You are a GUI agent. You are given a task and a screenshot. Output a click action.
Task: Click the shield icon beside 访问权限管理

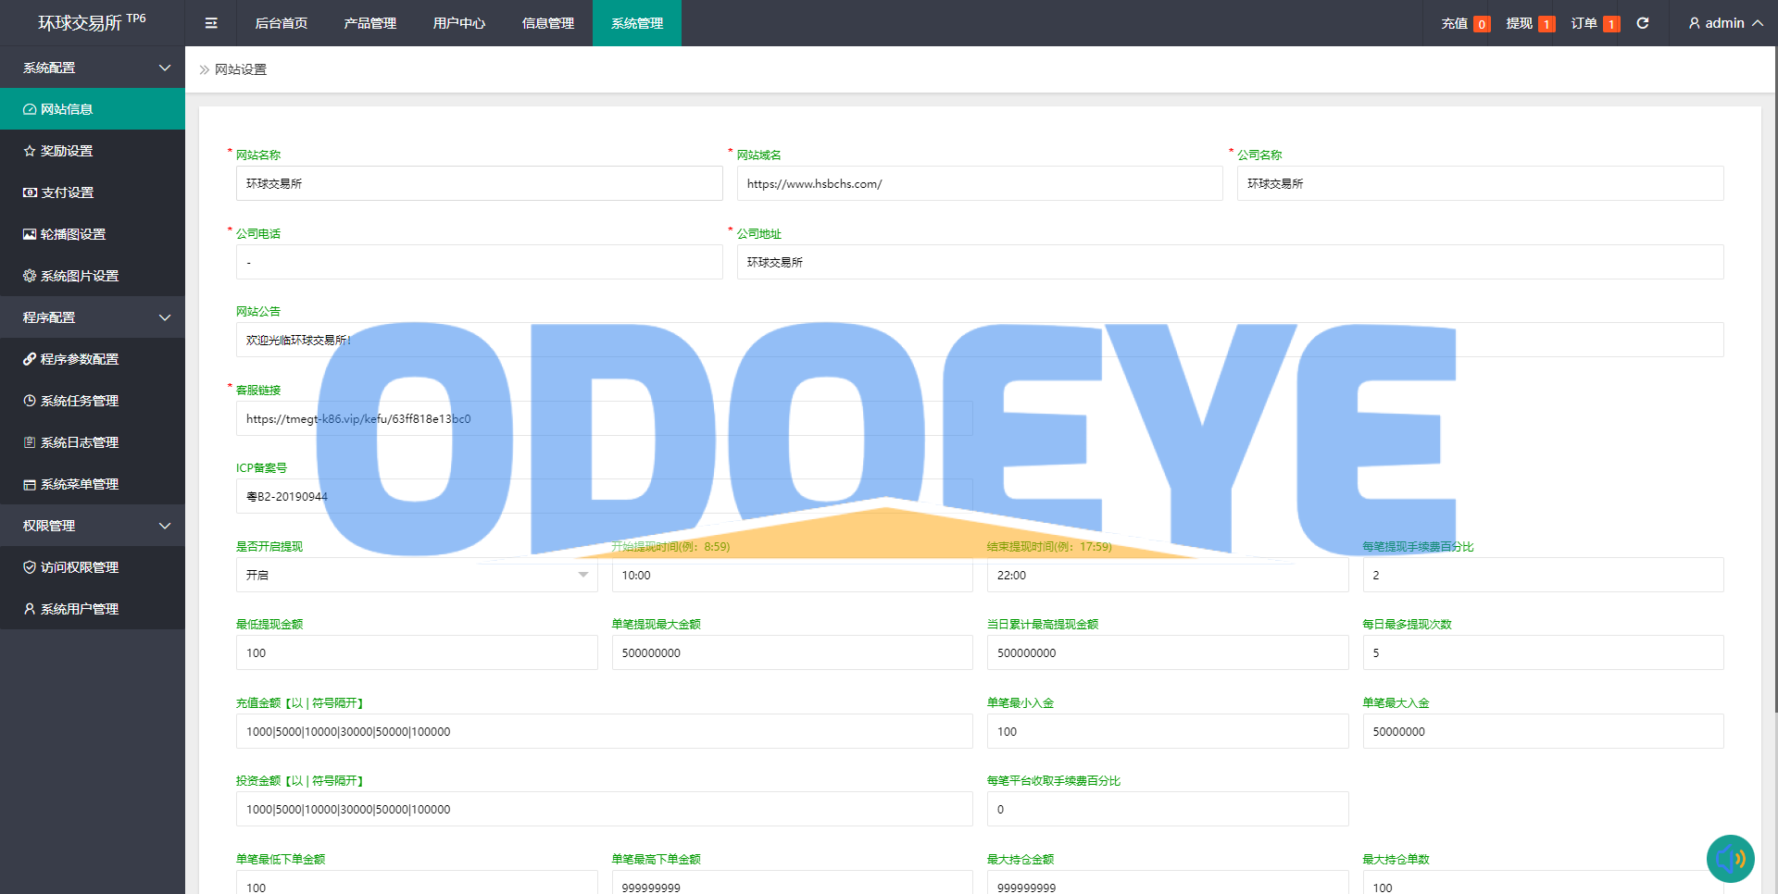tap(30, 567)
